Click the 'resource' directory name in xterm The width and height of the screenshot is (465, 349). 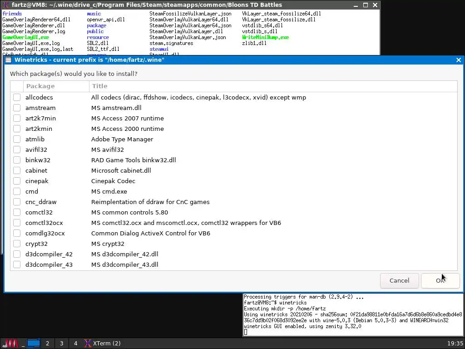pos(98,37)
